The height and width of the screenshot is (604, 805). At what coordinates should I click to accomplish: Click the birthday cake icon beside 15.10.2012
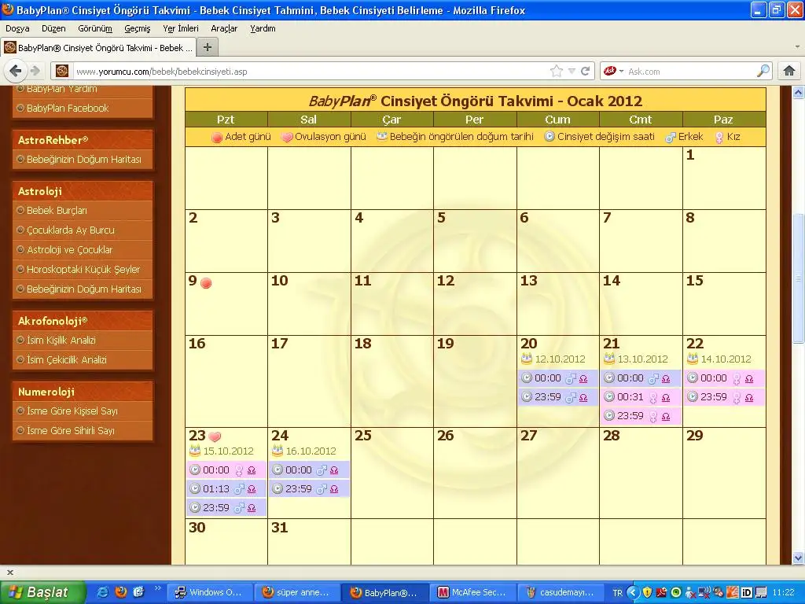(195, 451)
